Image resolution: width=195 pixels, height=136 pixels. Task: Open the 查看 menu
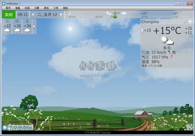(x=18, y=8)
